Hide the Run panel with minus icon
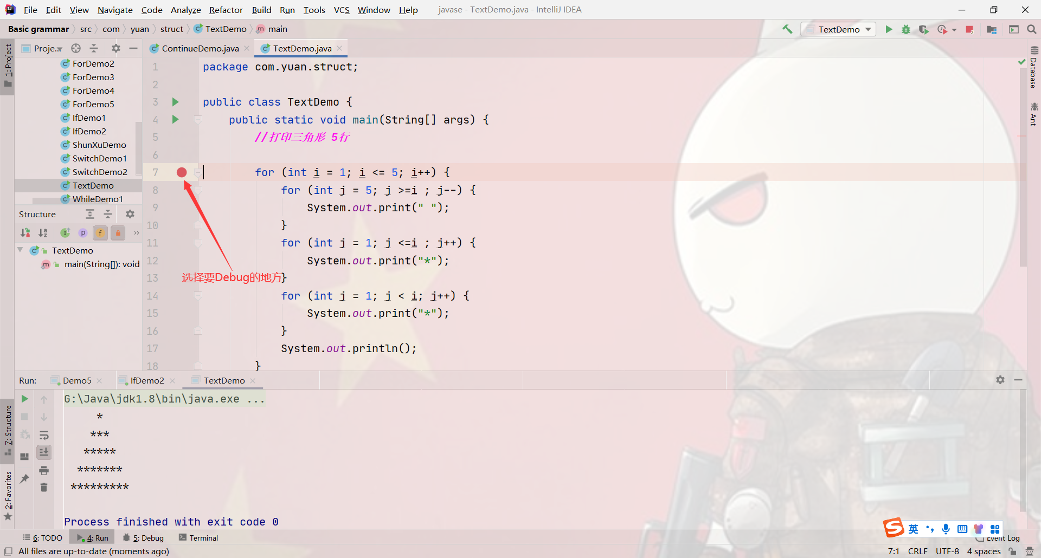 1018,380
